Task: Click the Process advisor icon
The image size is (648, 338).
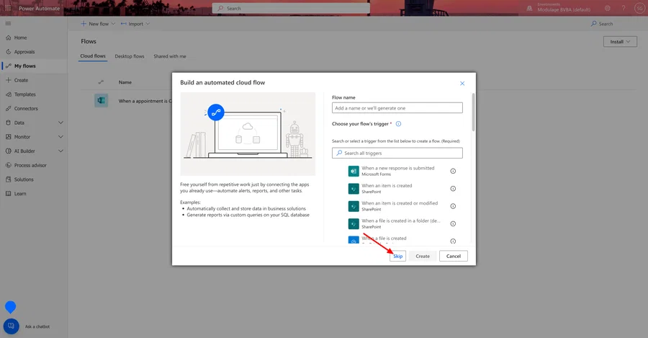Action: (x=8, y=165)
